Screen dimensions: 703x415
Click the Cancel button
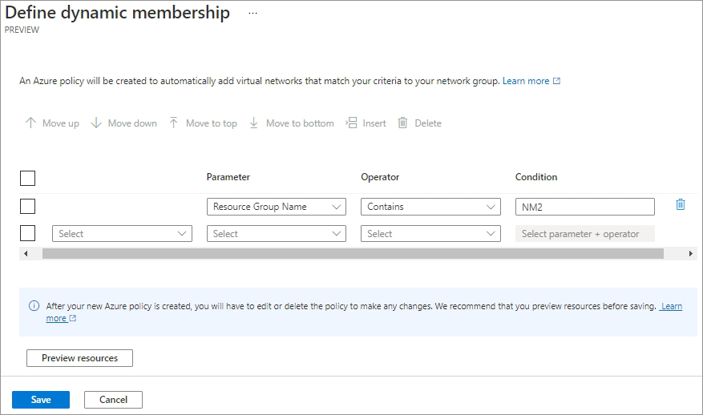(x=113, y=400)
